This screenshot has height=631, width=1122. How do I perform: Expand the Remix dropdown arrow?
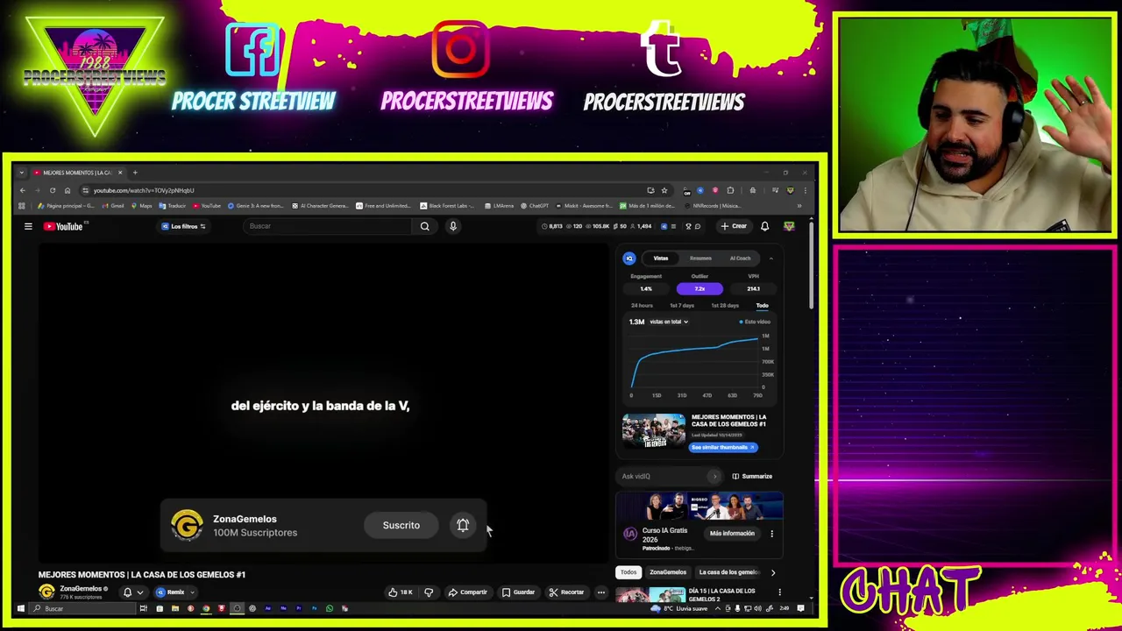[x=195, y=592]
